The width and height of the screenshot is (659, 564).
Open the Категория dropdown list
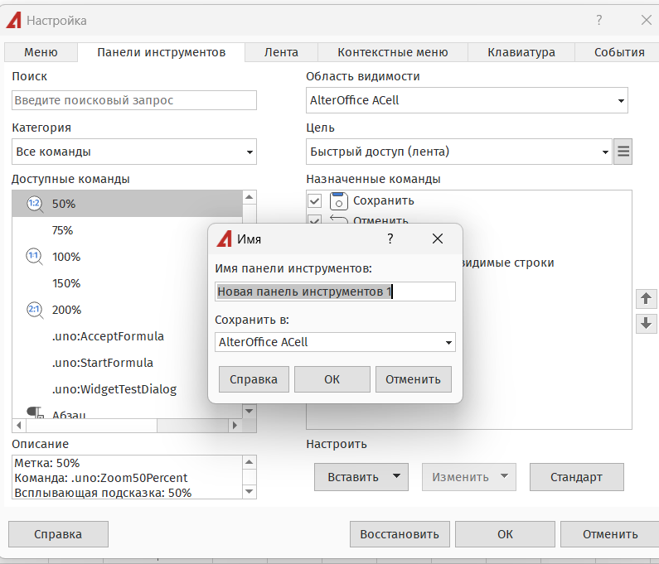coord(250,152)
